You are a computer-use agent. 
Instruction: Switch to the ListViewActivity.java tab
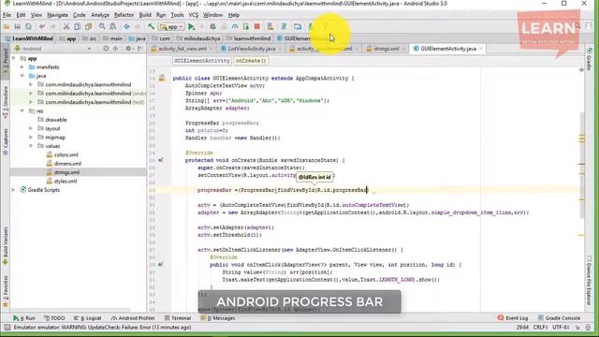point(252,49)
